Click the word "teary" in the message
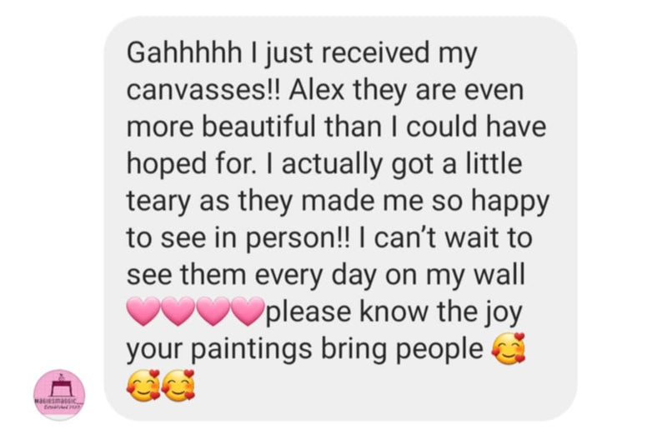Screen dimensions: 667x439 coord(159,202)
